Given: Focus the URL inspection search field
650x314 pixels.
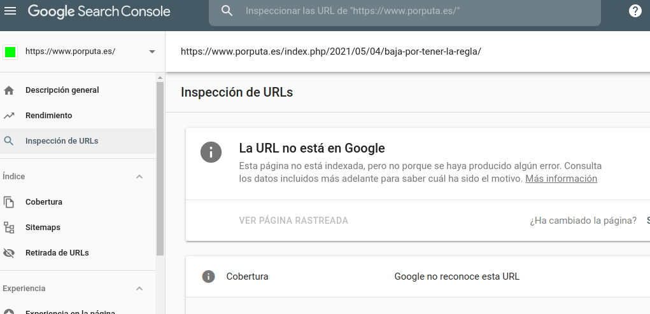Looking at the screenshot, I should [405, 11].
